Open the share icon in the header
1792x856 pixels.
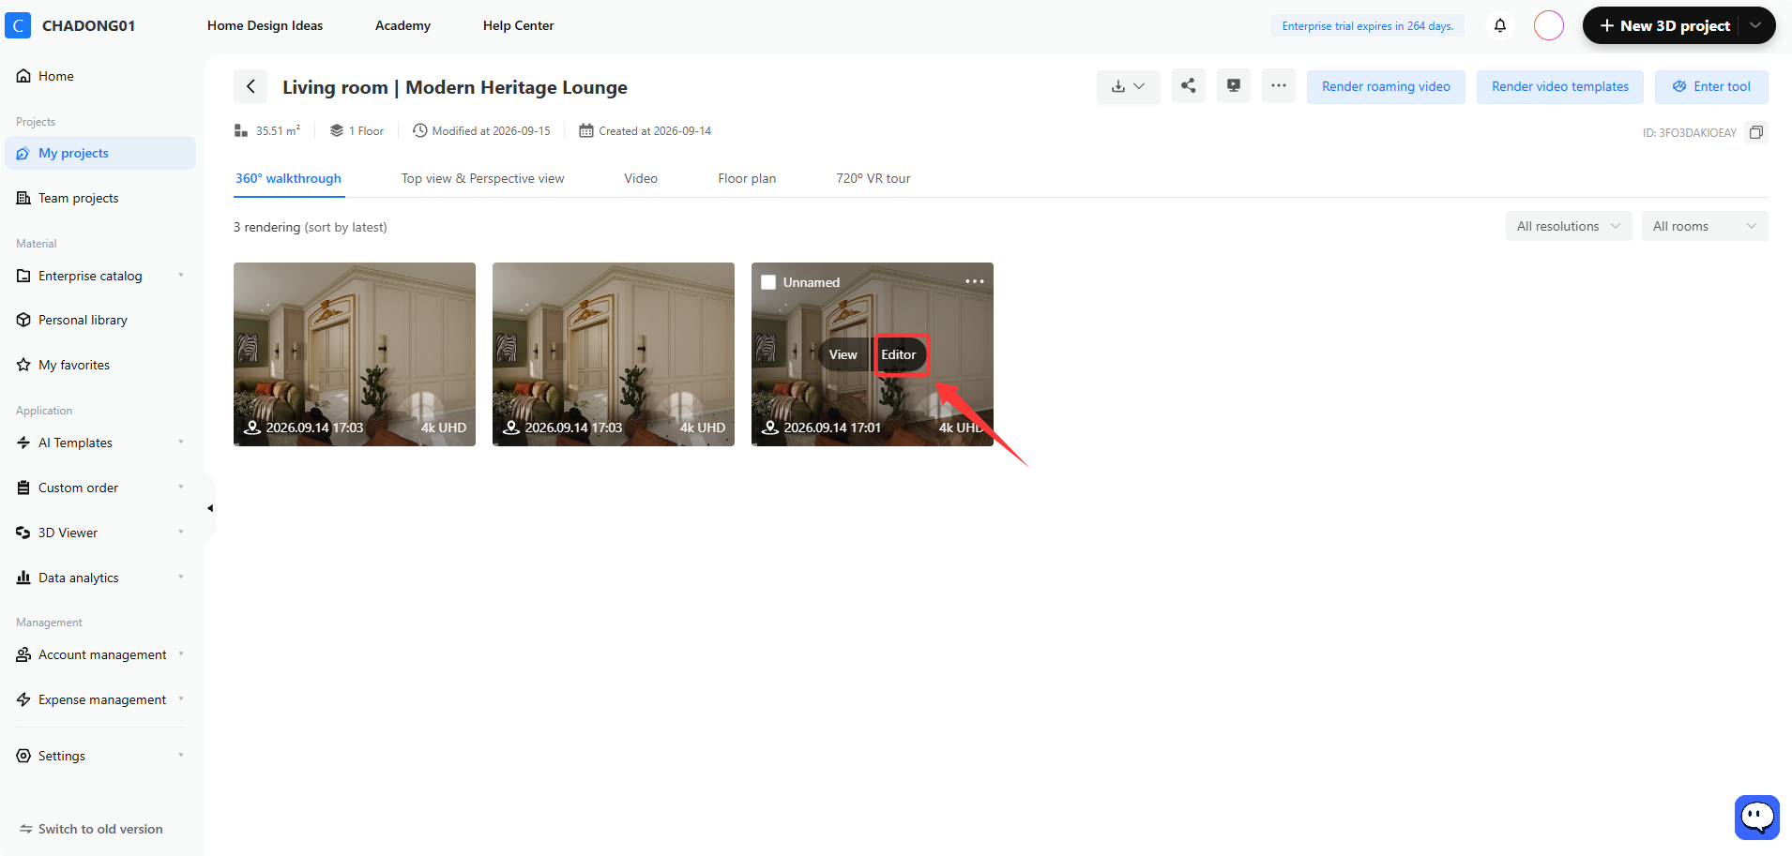click(1189, 86)
